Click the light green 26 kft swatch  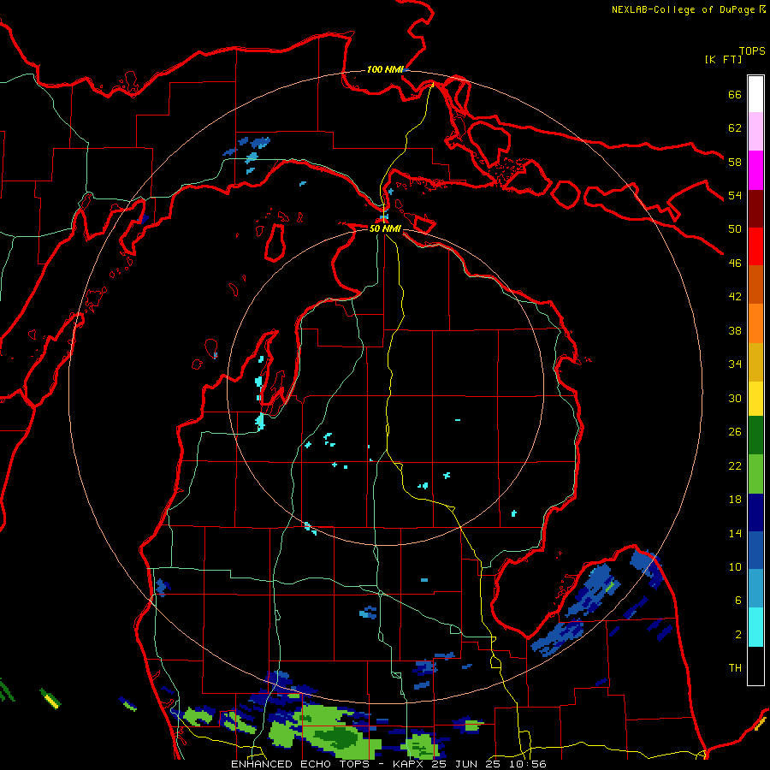coord(755,474)
